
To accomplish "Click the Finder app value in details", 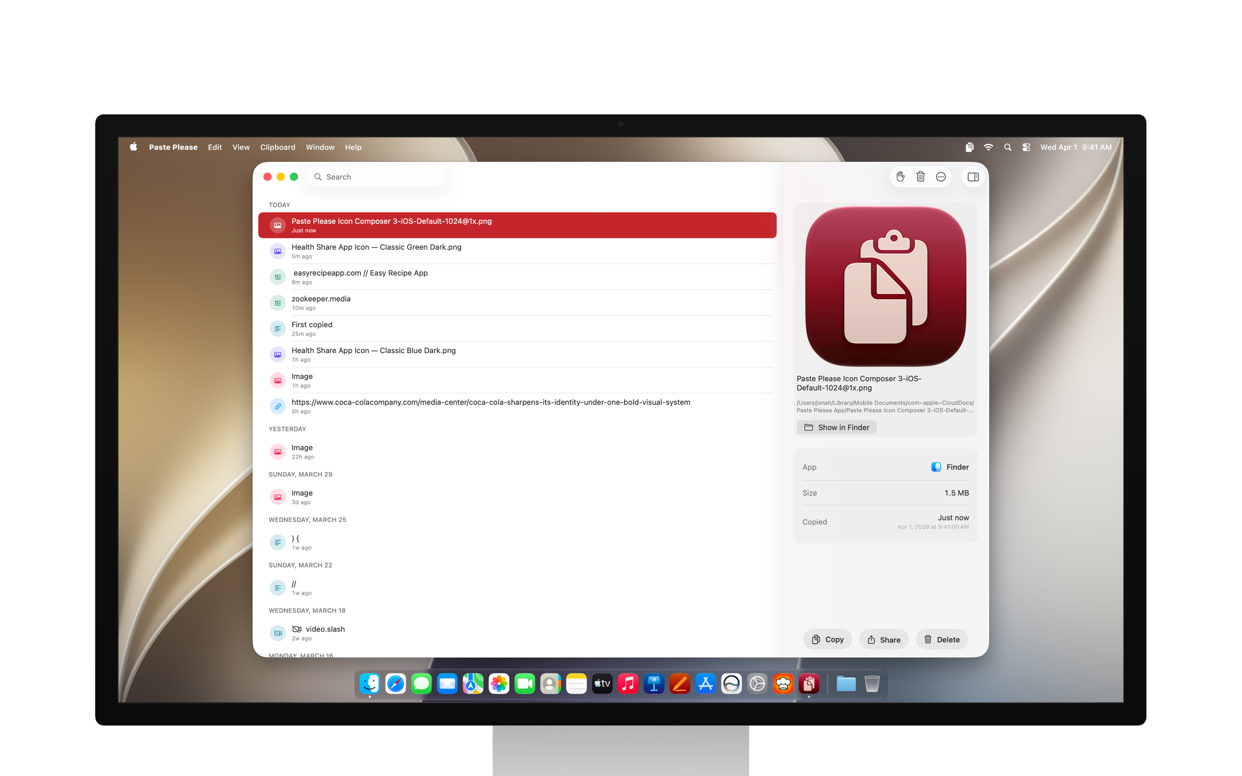I will pyautogui.click(x=950, y=467).
